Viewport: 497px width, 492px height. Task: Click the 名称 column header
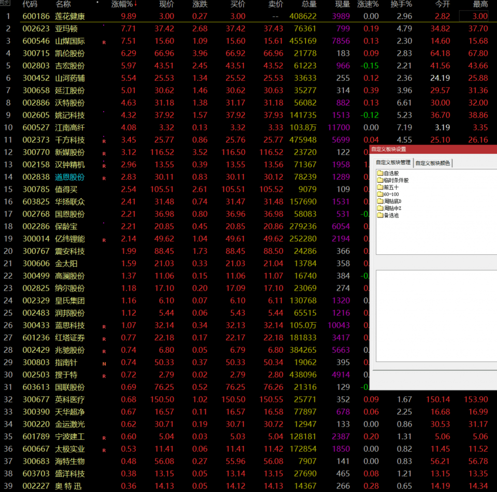tap(63, 4)
